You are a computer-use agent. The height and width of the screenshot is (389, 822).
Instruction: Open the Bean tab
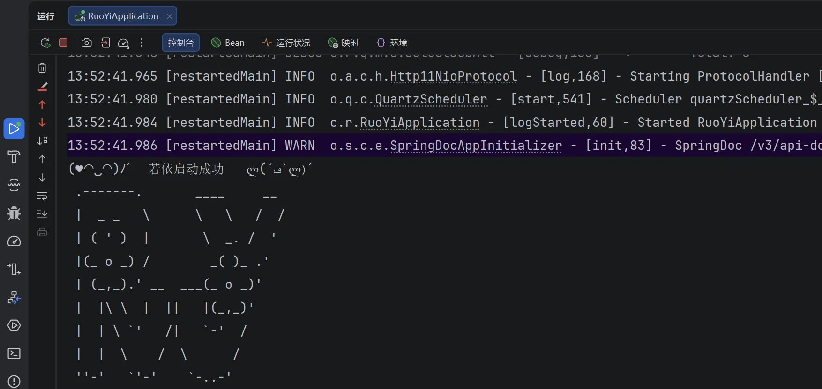point(228,43)
